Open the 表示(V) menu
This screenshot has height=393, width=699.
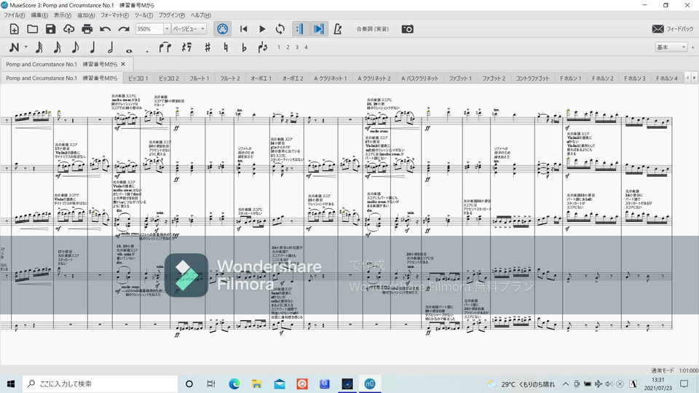[63, 15]
